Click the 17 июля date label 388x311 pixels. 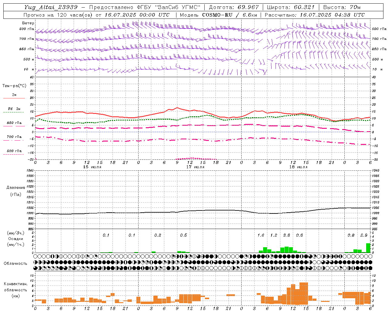[195, 167]
